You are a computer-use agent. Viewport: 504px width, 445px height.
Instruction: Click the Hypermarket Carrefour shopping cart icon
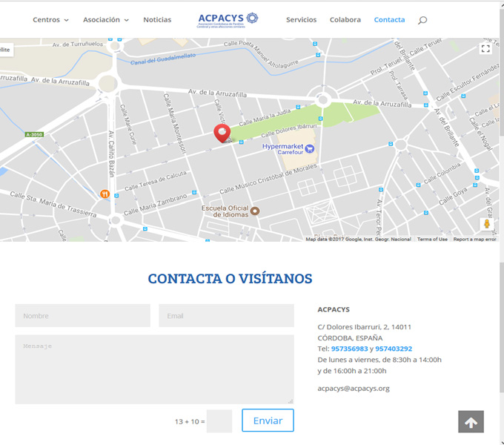tap(310, 148)
